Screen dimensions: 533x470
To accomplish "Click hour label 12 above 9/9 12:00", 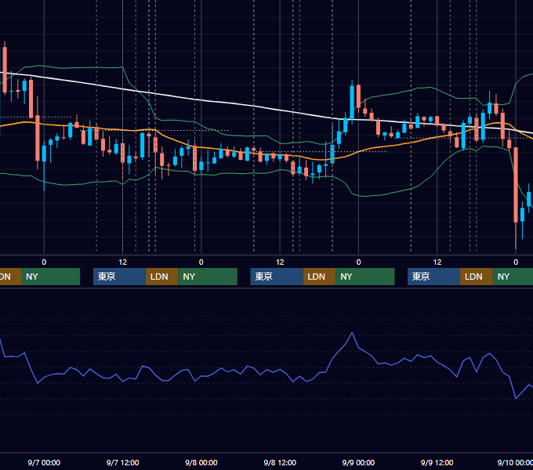I will click(437, 262).
